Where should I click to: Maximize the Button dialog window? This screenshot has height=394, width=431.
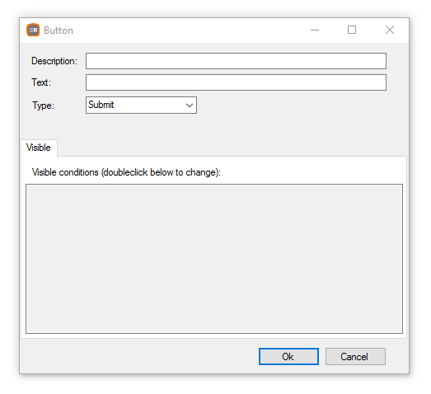(x=352, y=30)
